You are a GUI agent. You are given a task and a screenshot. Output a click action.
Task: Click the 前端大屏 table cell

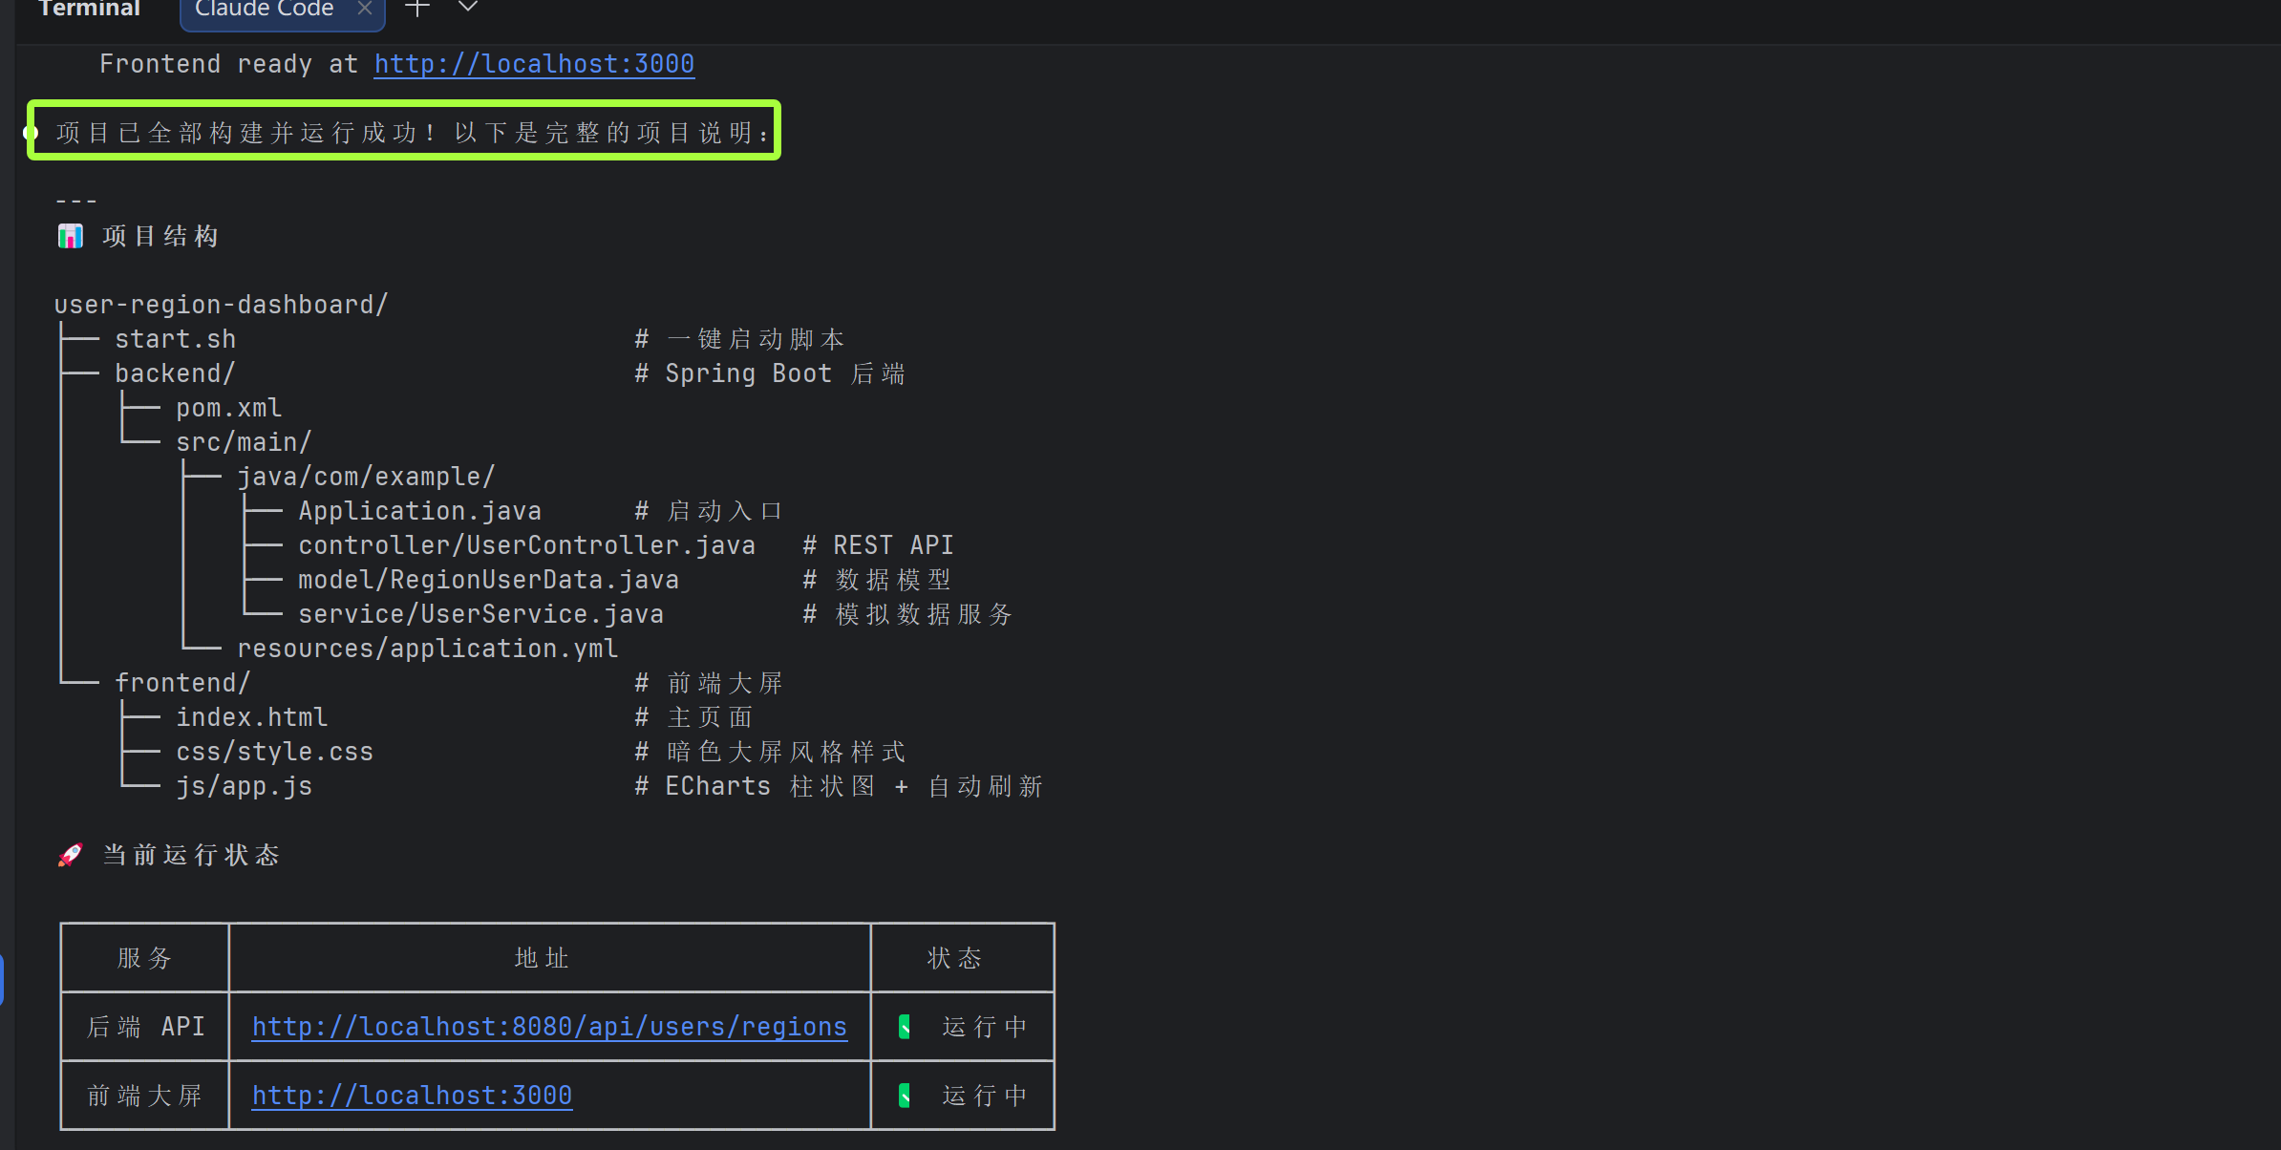(x=144, y=1096)
